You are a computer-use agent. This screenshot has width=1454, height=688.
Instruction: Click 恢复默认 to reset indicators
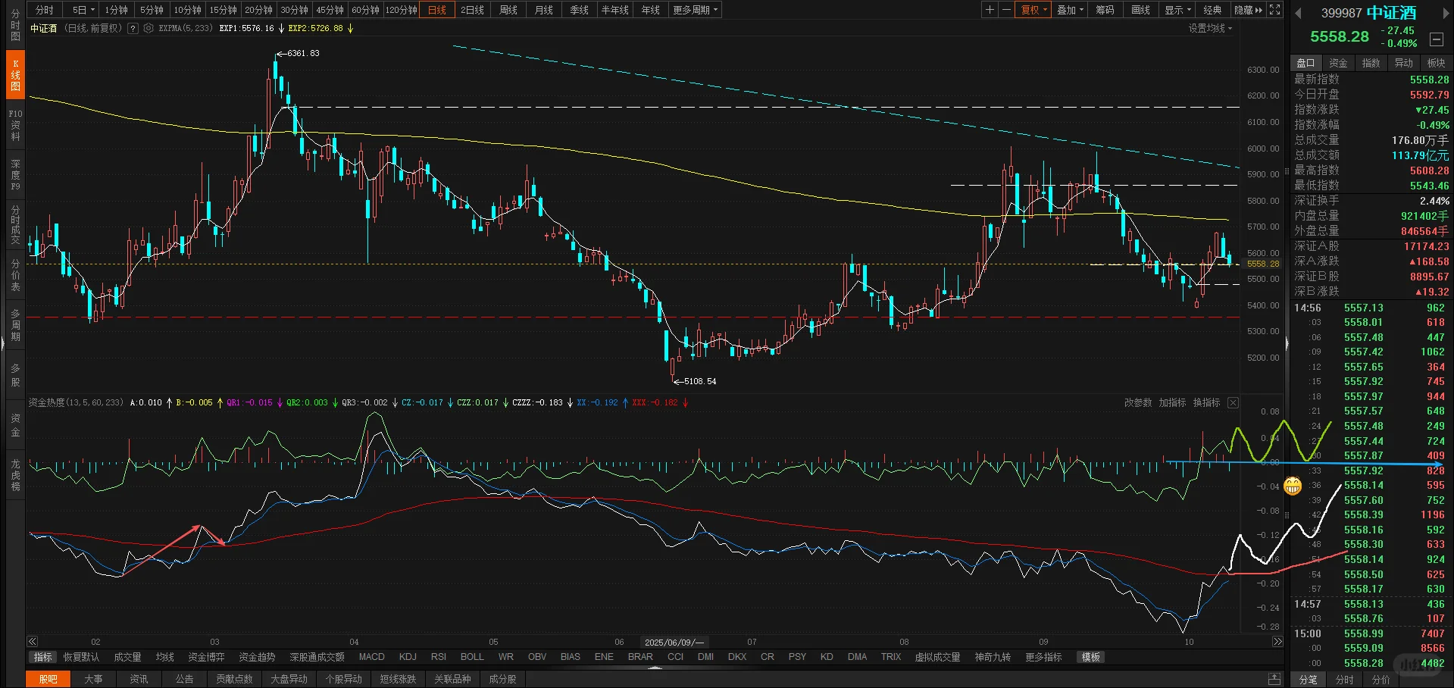pyautogui.click(x=81, y=657)
